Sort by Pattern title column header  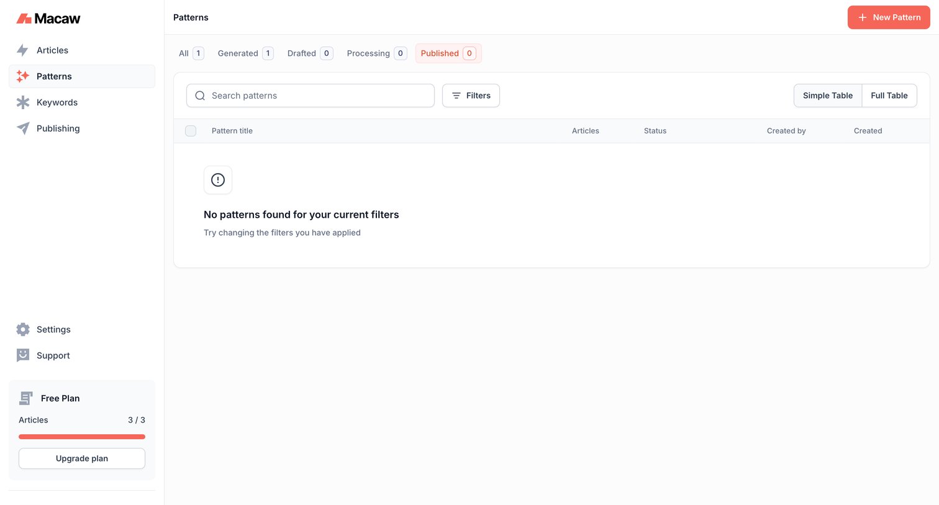tap(232, 131)
